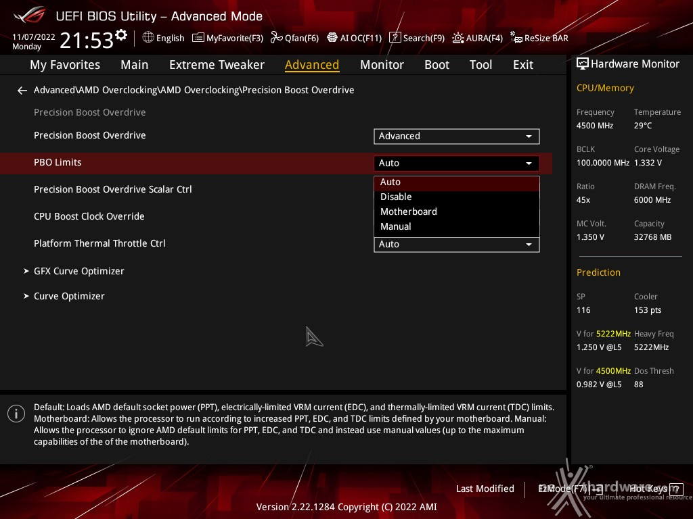Click the 29°C temperature value
The height and width of the screenshot is (519, 693).
coord(643,126)
